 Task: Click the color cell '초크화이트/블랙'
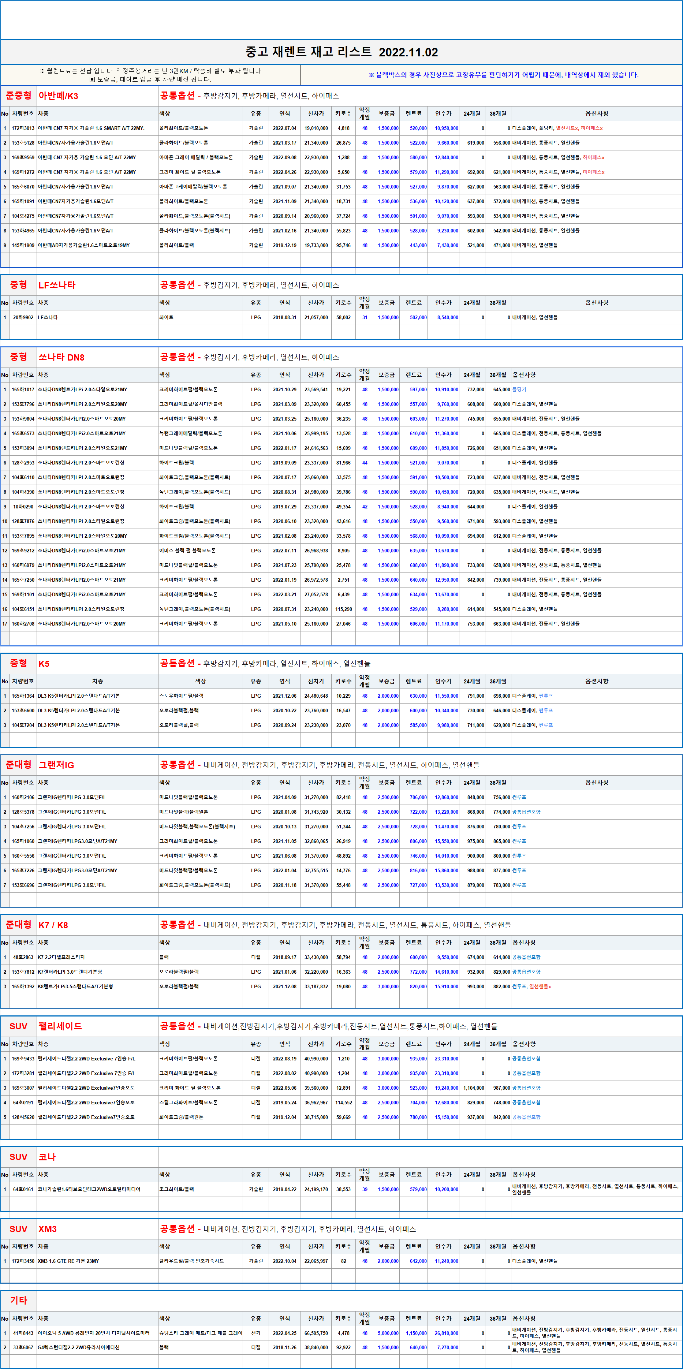click(176, 1190)
